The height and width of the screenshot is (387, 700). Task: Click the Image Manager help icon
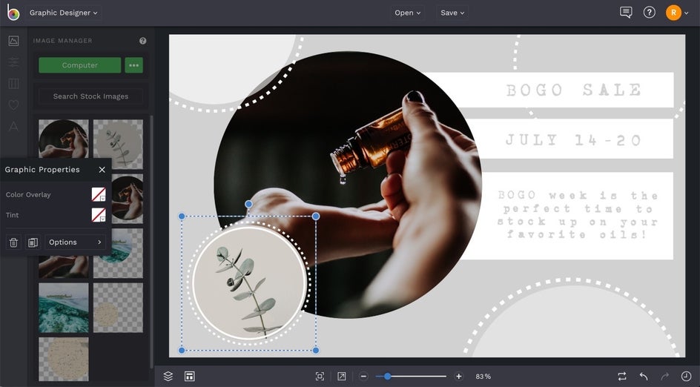143,41
